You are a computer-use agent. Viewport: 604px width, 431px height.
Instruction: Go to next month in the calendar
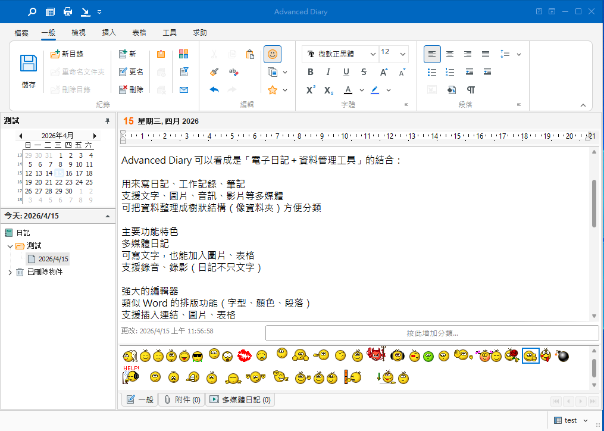[x=95, y=136]
